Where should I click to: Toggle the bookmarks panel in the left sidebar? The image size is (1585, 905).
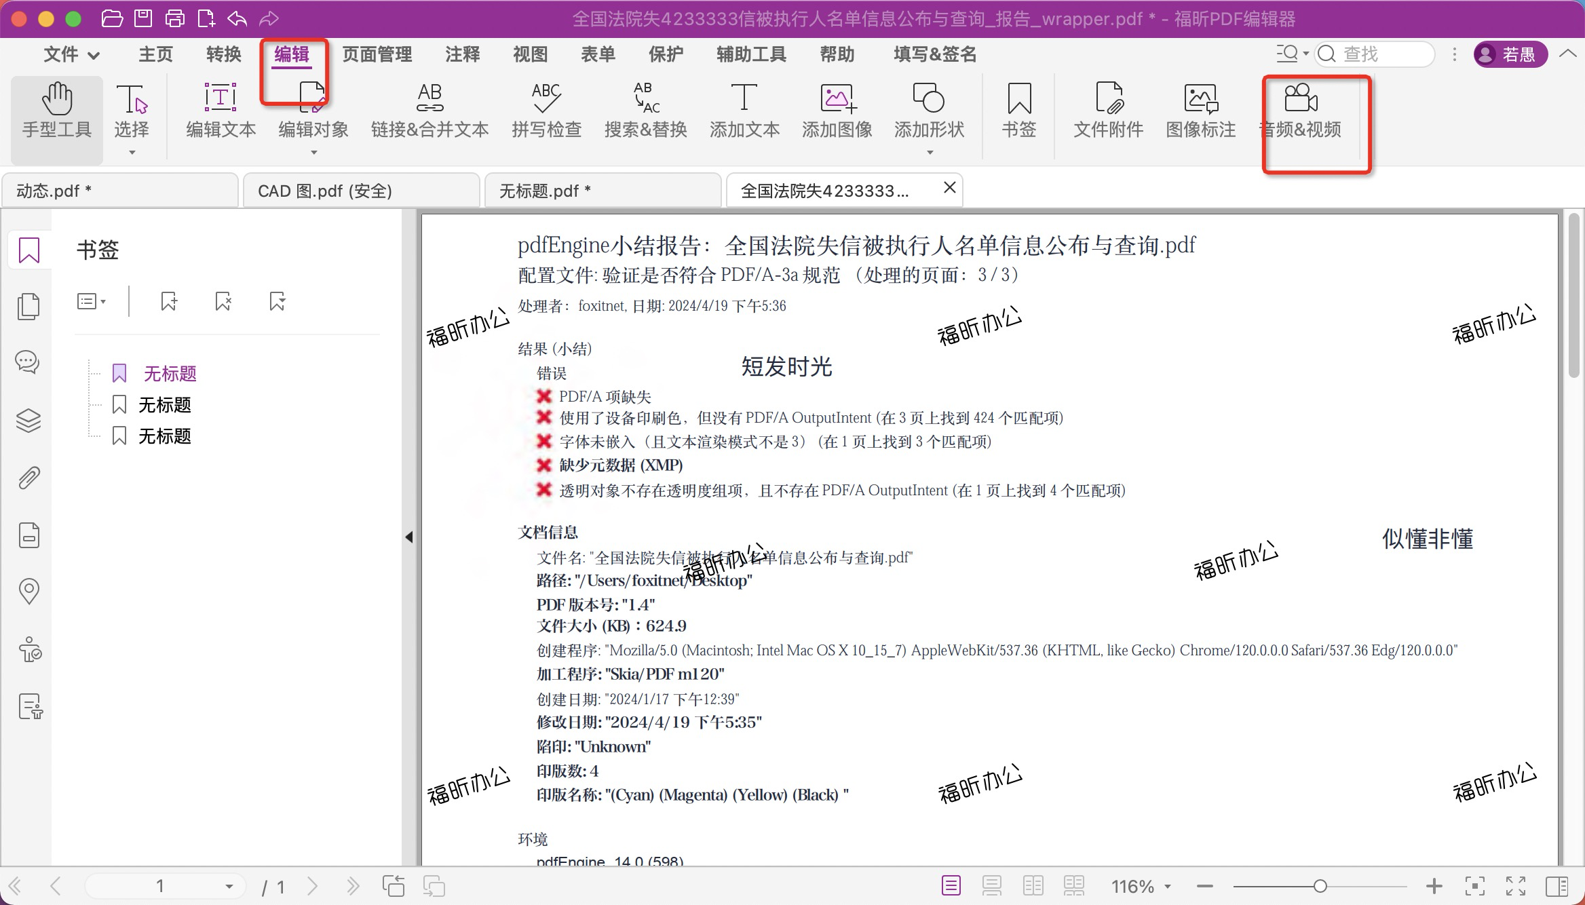pos(28,250)
